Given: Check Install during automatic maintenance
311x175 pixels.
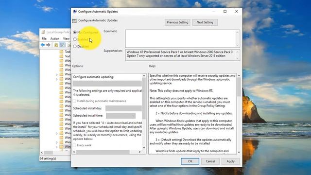Looking at the screenshot, I should coord(74,101).
